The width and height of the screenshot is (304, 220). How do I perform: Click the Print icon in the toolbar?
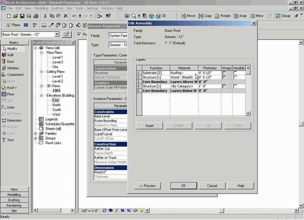(x=36, y=16)
